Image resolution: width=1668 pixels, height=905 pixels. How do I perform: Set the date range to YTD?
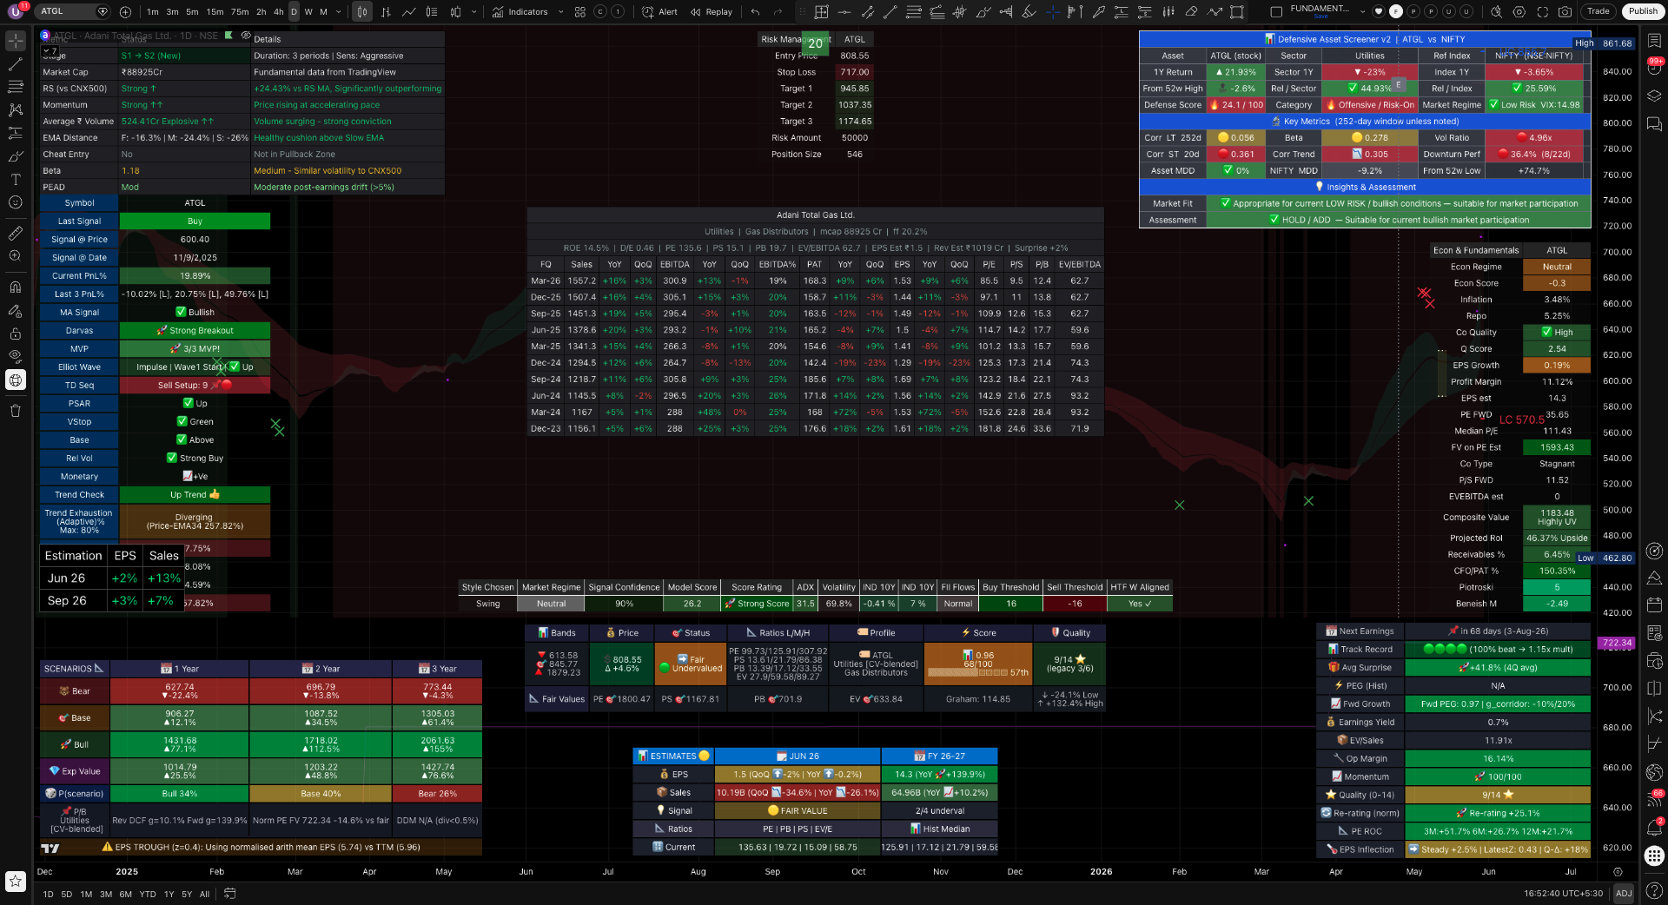pyautogui.click(x=148, y=894)
